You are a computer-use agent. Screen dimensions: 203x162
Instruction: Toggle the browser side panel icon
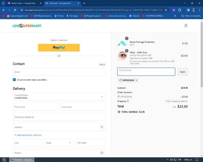(188, 10)
